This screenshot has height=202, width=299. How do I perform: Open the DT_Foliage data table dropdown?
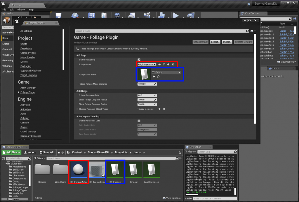166,72
